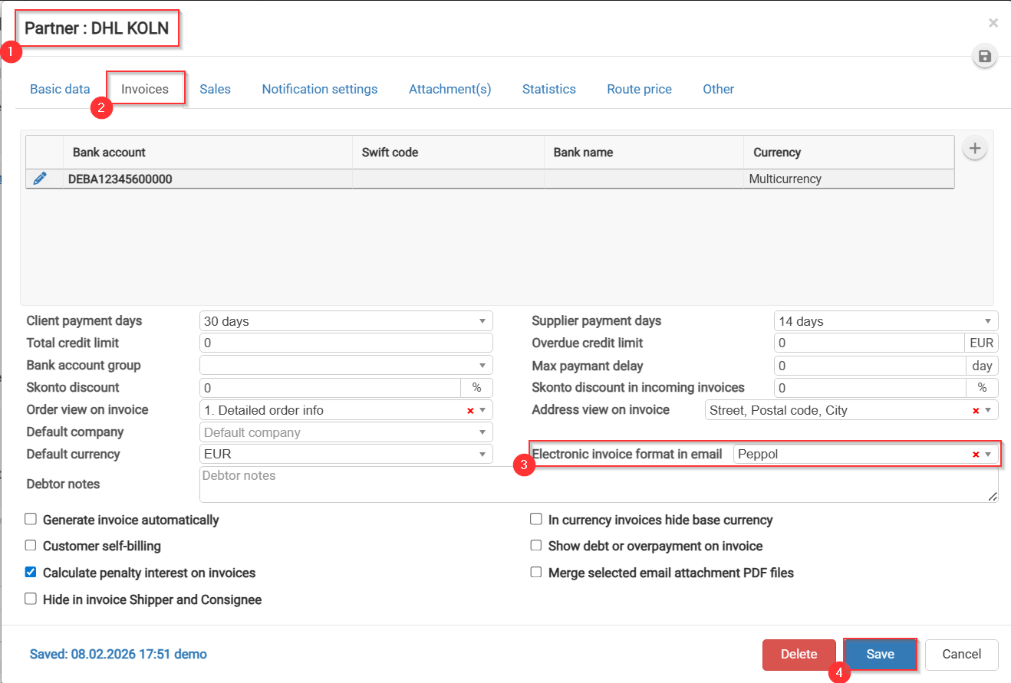Expand the Bank account group dropdown
This screenshot has width=1011, height=683.
tap(345, 366)
